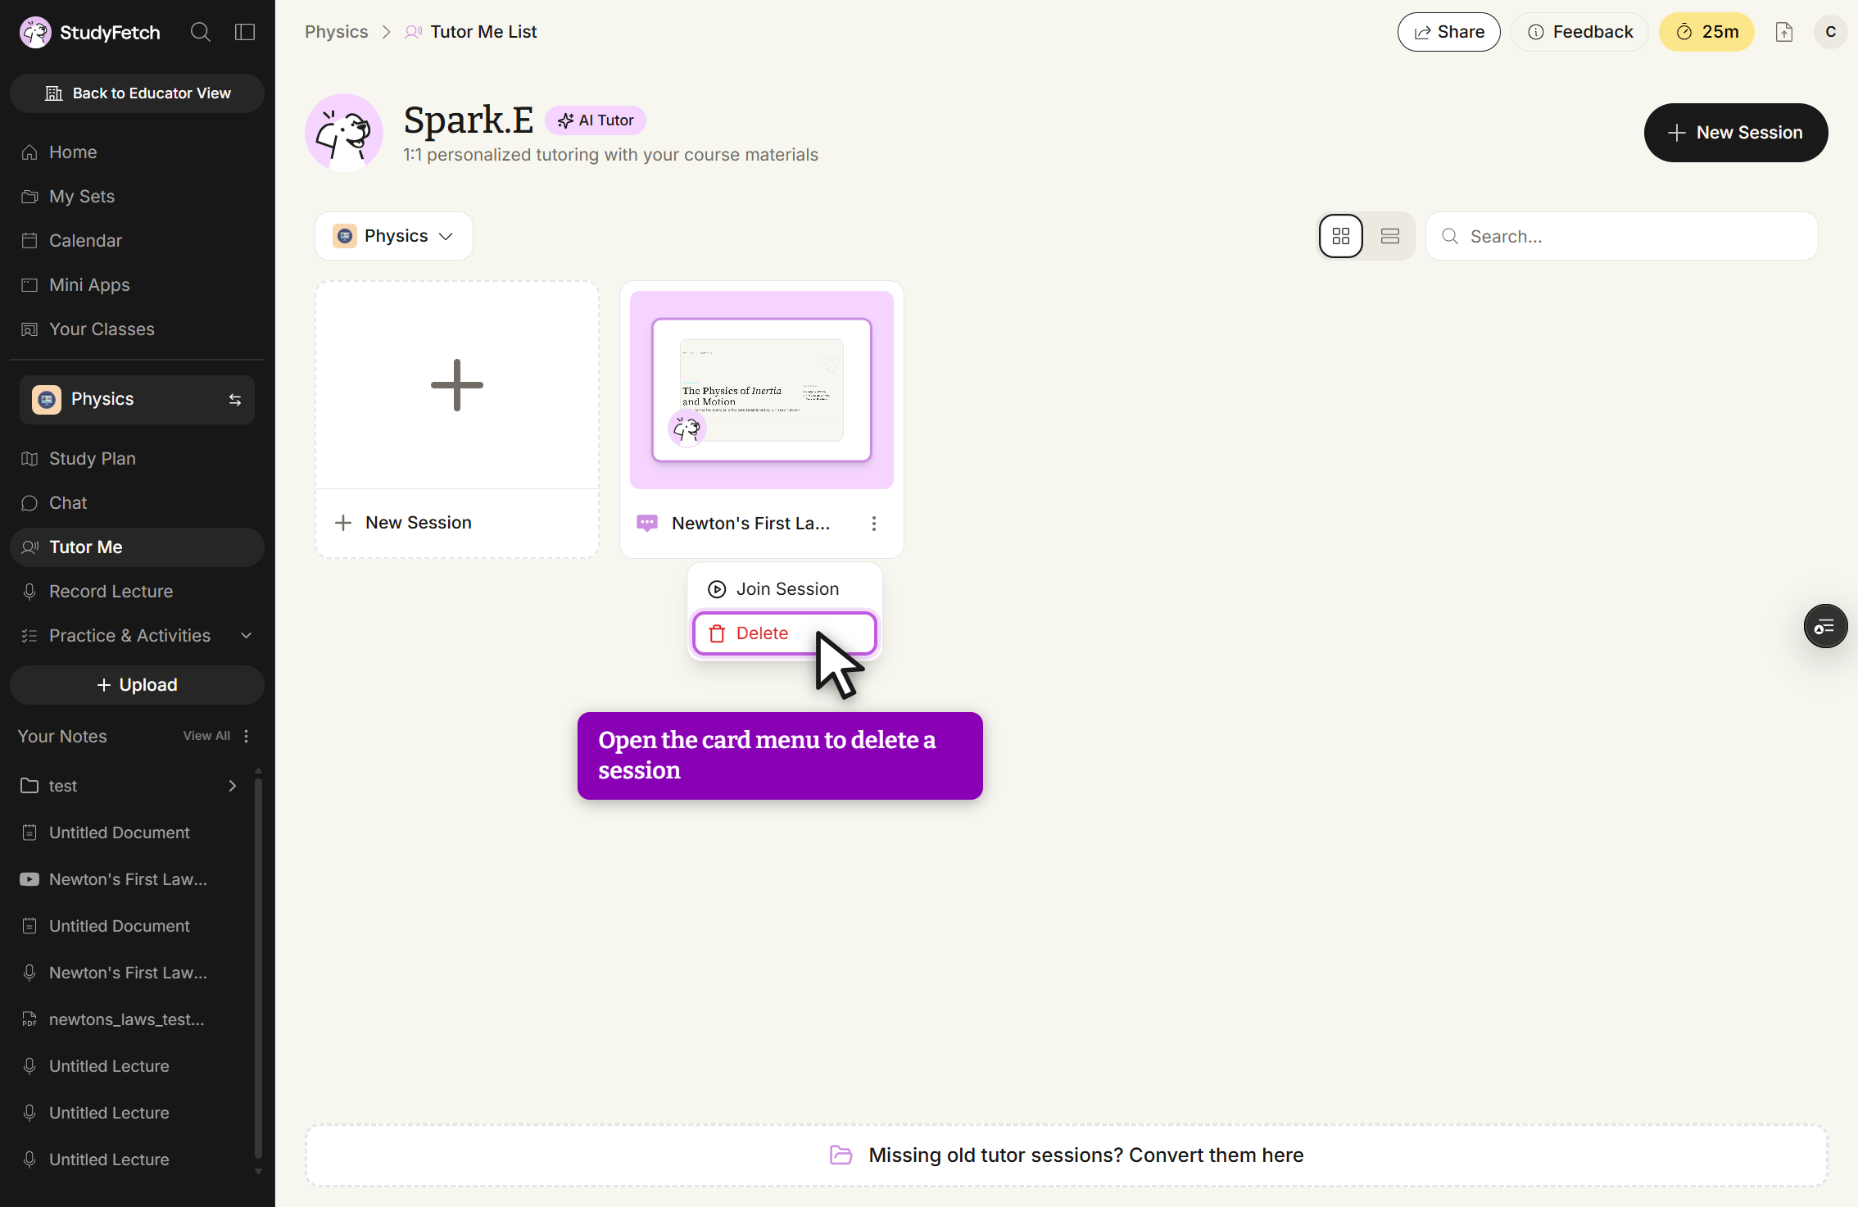The height and width of the screenshot is (1207, 1858).
Task: Expand the test folder
Action: pos(129,786)
